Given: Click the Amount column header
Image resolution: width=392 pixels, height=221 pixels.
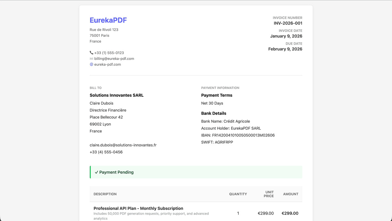Looking at the screenshot, I should tap(290, 194).
